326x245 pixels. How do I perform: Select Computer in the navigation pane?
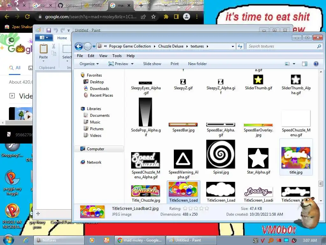click(x=96, y=149)
